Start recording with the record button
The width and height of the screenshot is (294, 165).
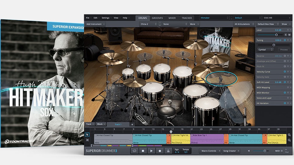[x=160, y=151]
